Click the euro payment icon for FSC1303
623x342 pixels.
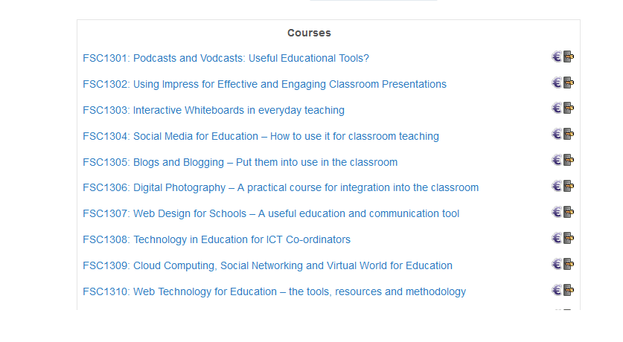point(557,109)
